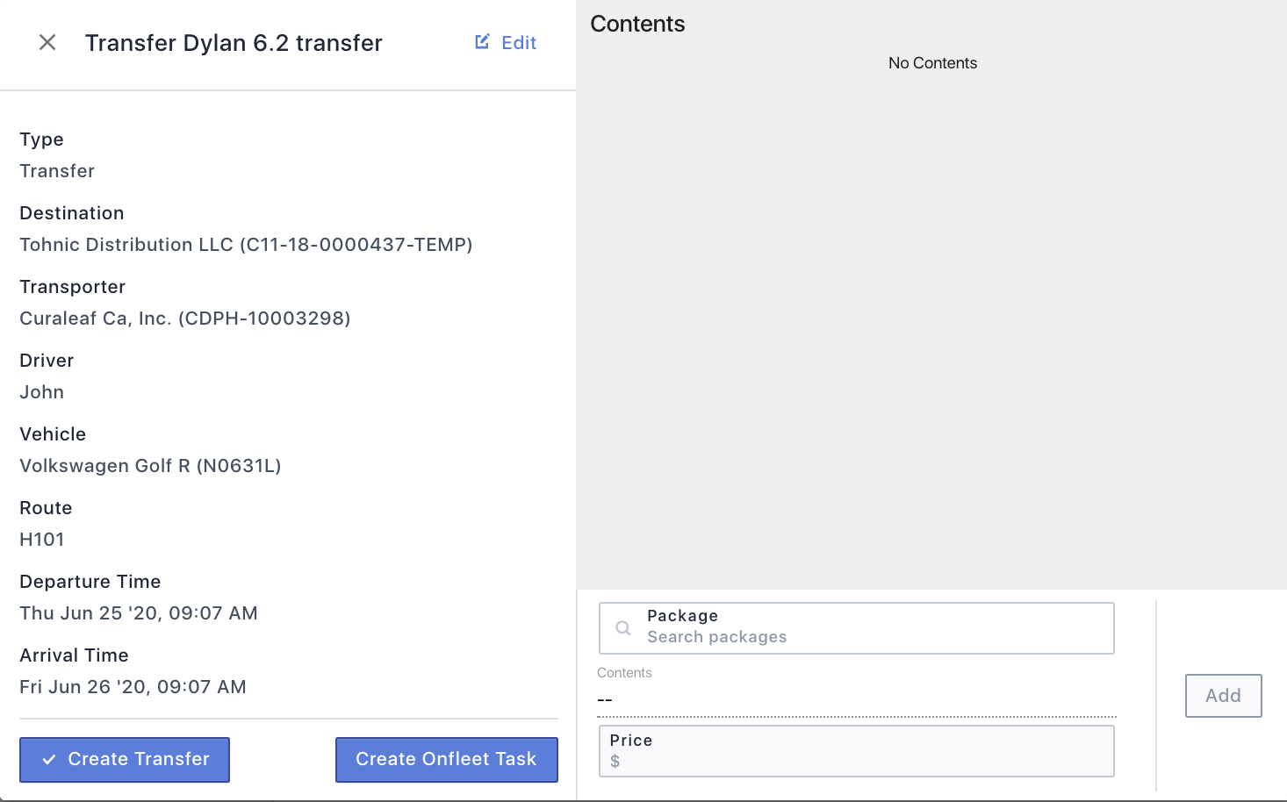Image resolution: width=1287 pixels, height=802 pixels.
Task: Close the transfer details panel
Action: click(x=47, y=42)
